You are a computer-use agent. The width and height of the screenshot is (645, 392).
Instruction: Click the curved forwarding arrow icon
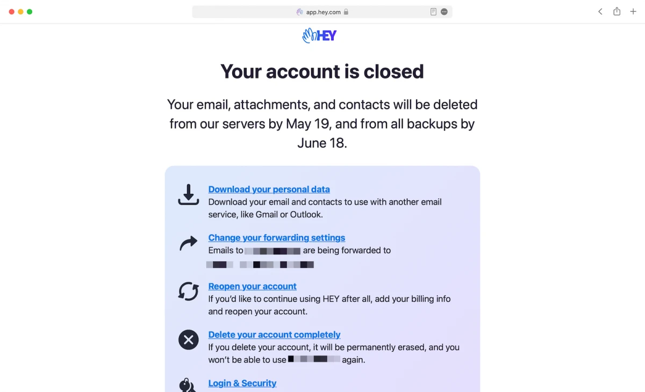[x=188, y=244]
